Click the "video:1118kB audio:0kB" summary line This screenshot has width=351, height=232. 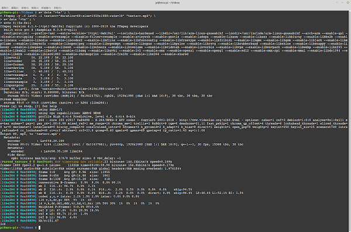pyautogui.click(x=91, y=168)
